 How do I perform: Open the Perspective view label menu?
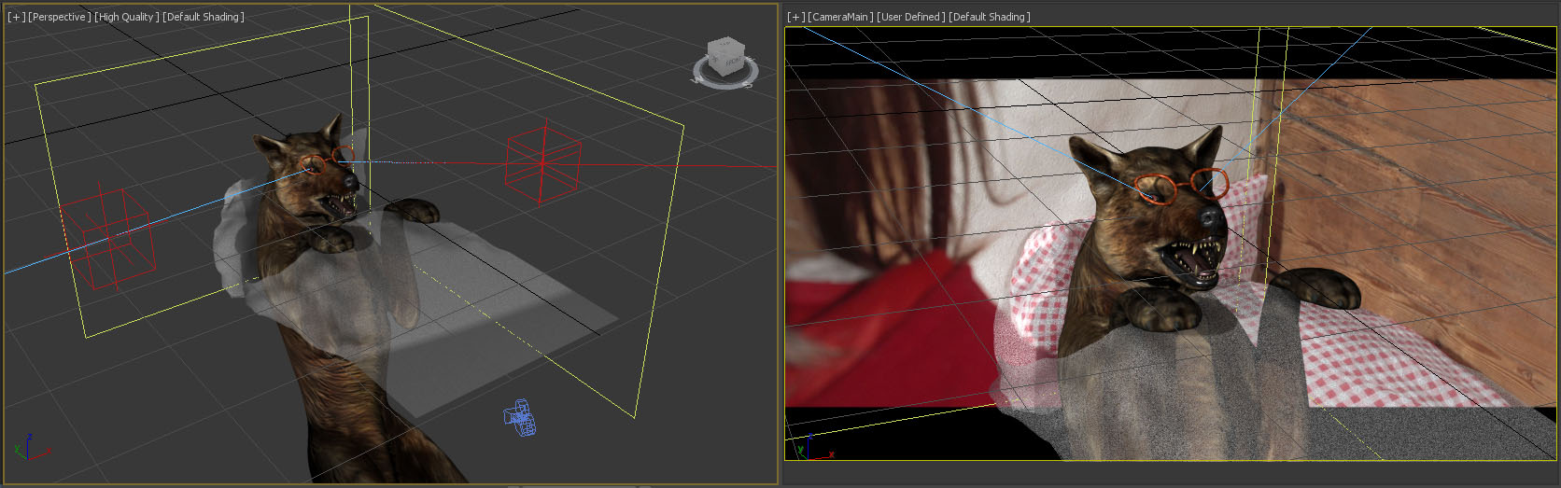[60, 17]
